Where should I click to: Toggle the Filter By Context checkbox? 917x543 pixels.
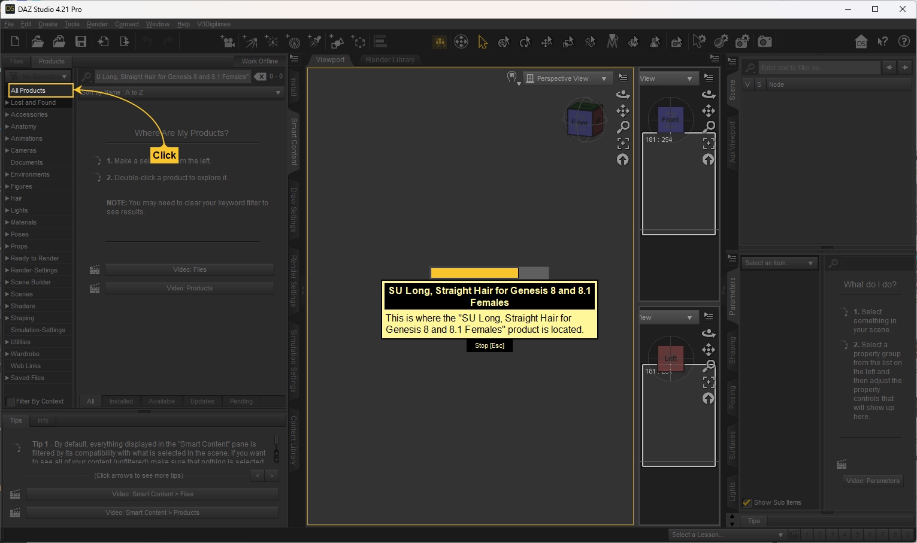10,402
